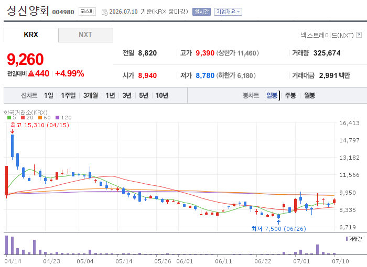Switch to the KRX tab
367x267 pixels.
pyautogui.click(x=31, y=35)
